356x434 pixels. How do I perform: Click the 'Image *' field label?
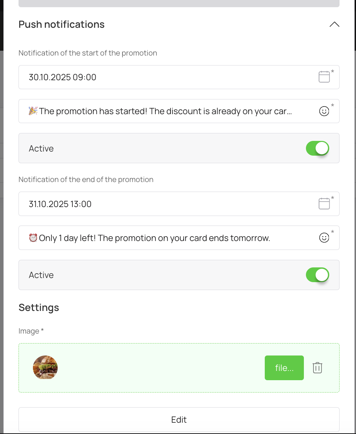click(31, 331)
